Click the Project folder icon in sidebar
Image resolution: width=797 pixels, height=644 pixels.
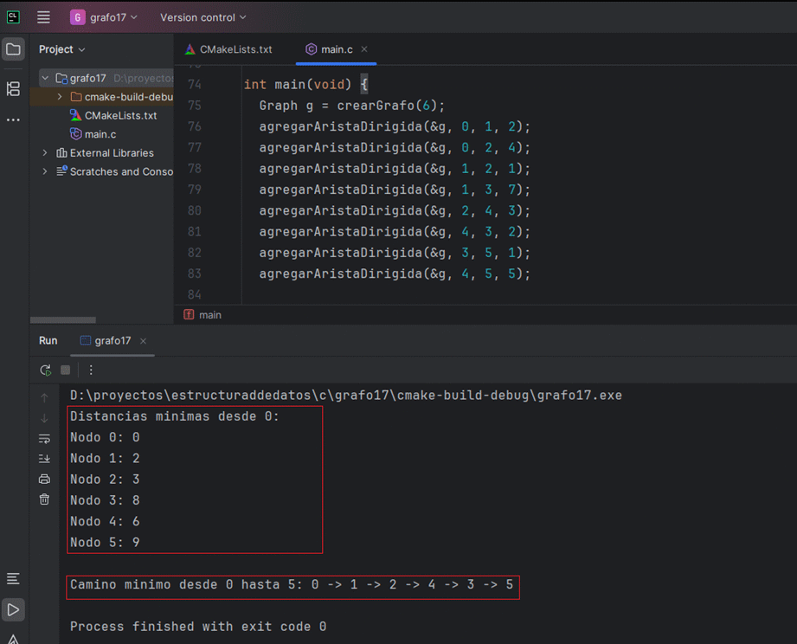pyautogui.click(x=13, y=49)
